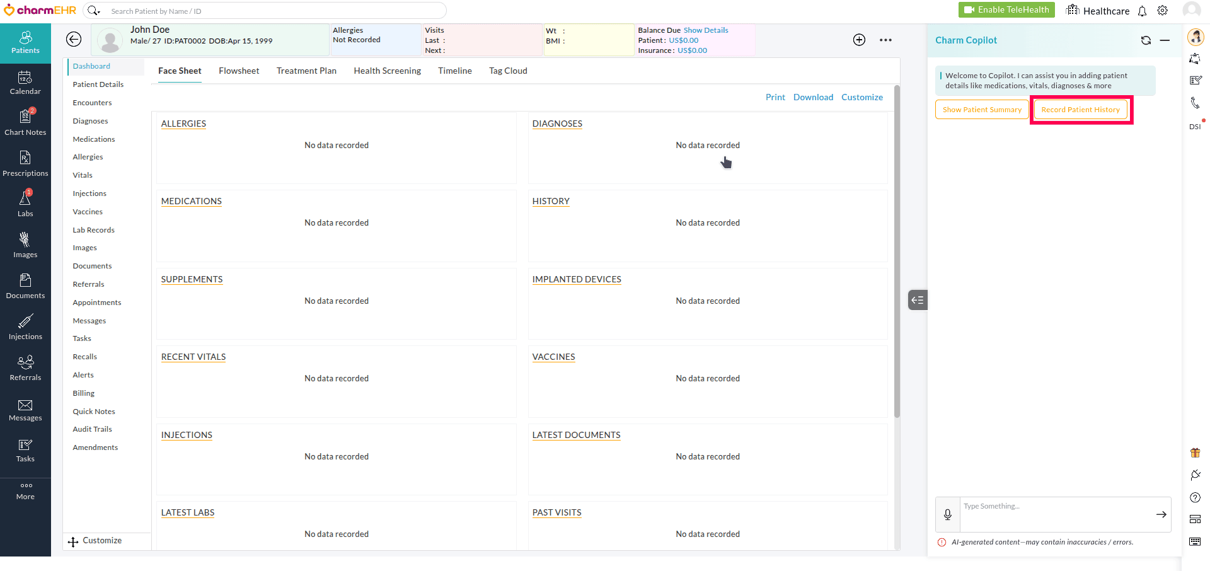This screenshot has width=1210, height=571.
Task: Click the Copilot Type Something field
Action: coord(1056,514)
